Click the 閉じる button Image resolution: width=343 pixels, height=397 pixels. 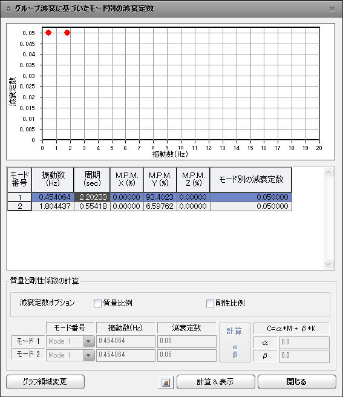[x=296, y=382]
